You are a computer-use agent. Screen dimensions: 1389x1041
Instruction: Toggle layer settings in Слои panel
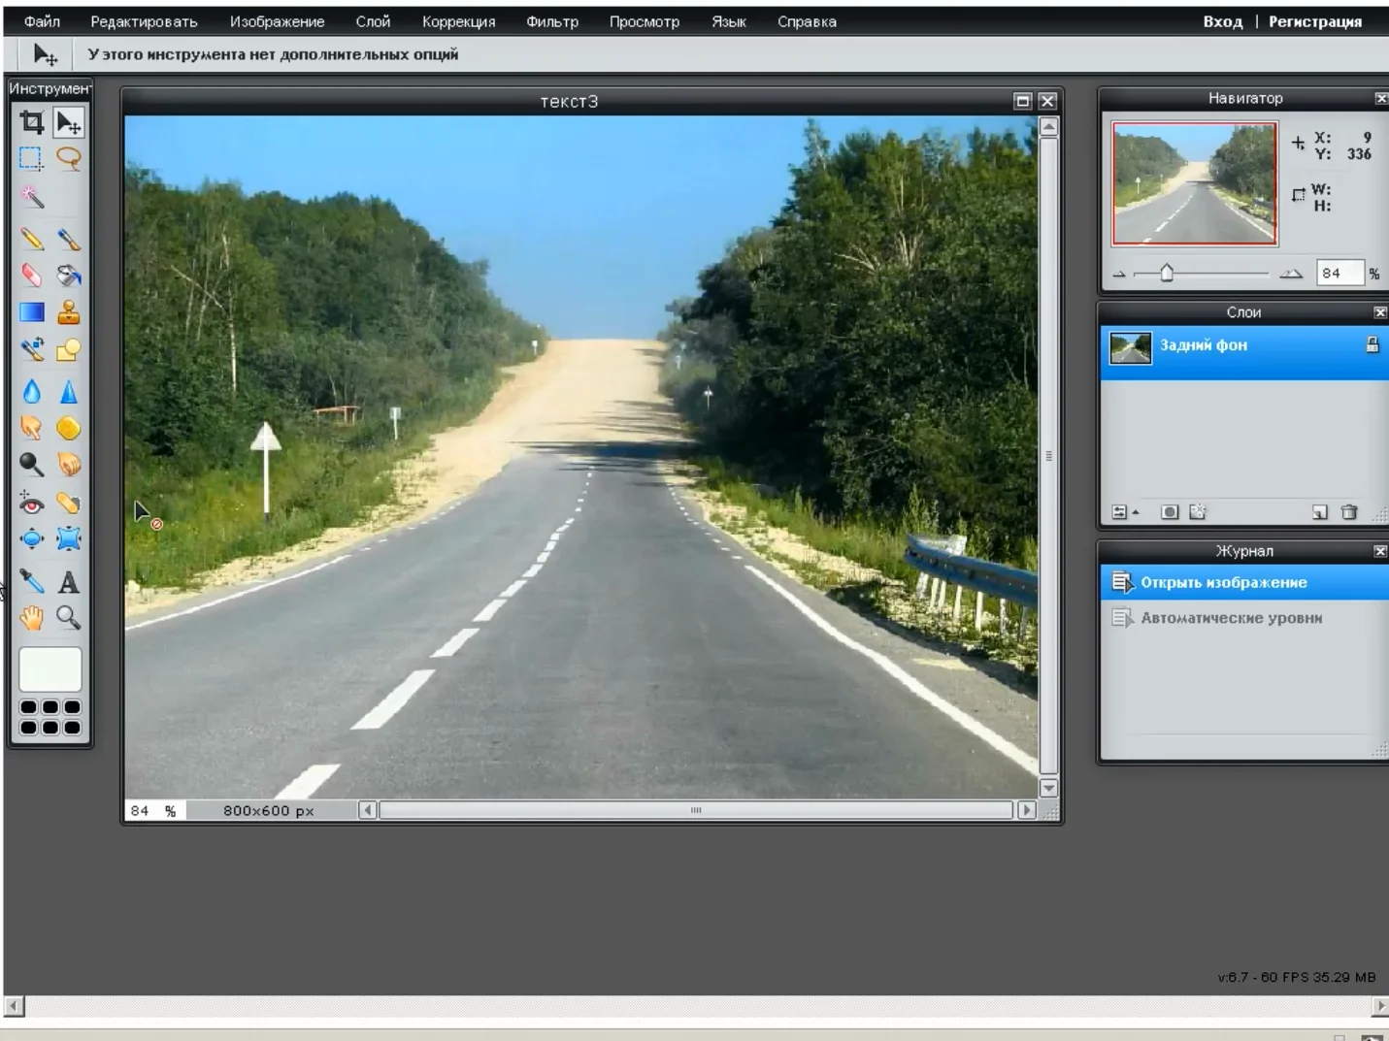(1120, 512)
